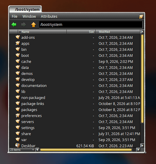Click the horizontal scrollbar right arrow
This screenshot has width=156, height=164.
click(x=138, y=150)
